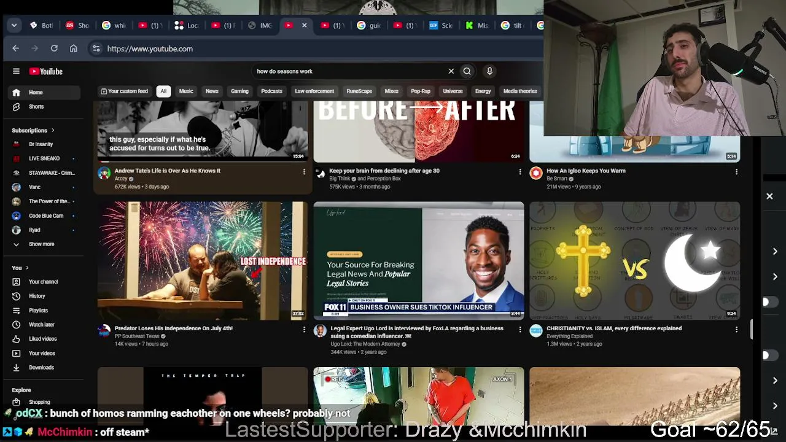Reload the page with the refresh icon

[x=54, y=48]
